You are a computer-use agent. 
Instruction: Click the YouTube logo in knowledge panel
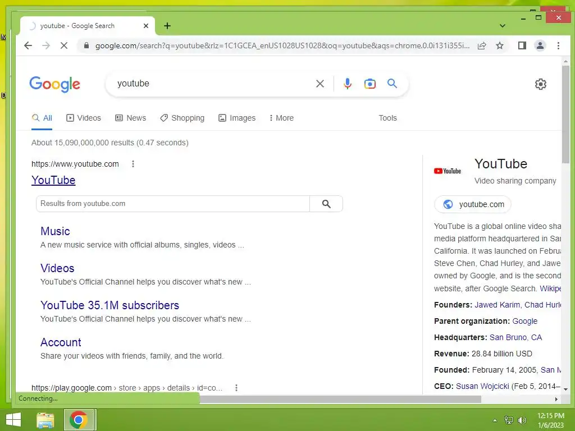coord(448,171)
